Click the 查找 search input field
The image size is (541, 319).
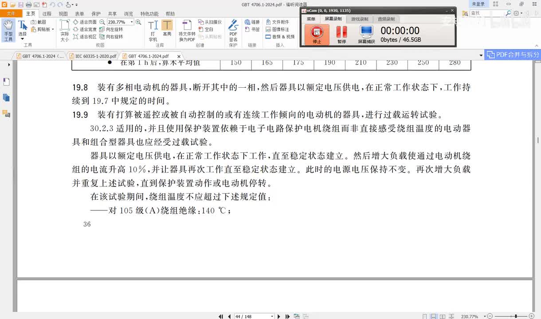click(x=487, y=13)
